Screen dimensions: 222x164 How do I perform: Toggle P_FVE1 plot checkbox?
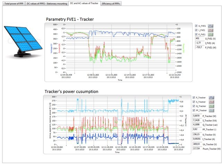pyautogui.click(x=196, y=34)
